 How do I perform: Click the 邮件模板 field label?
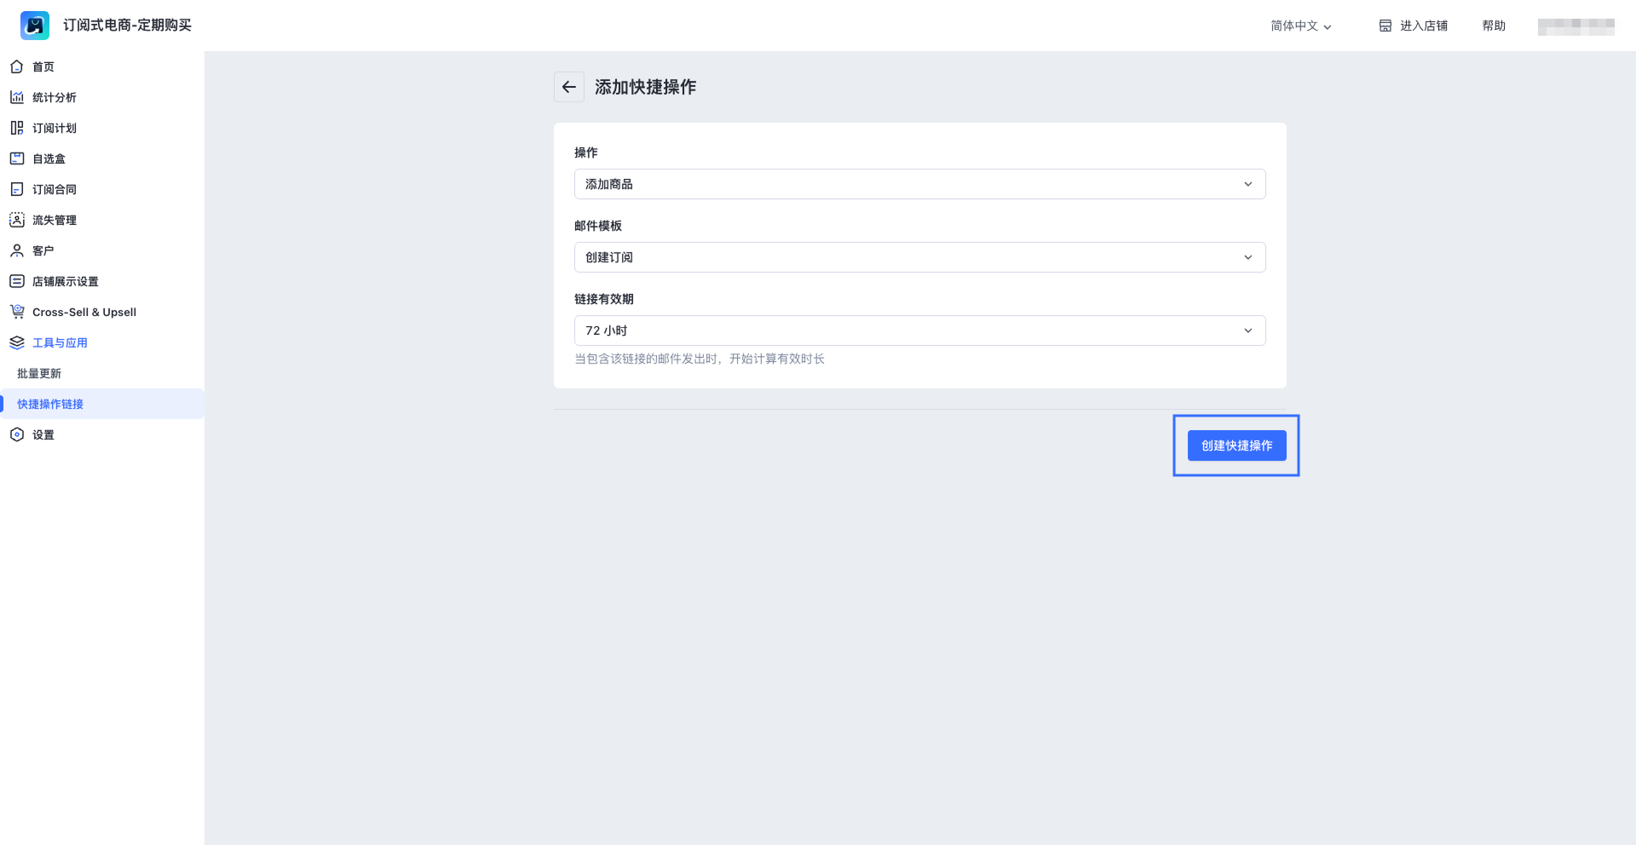click(x=598, y=226)
